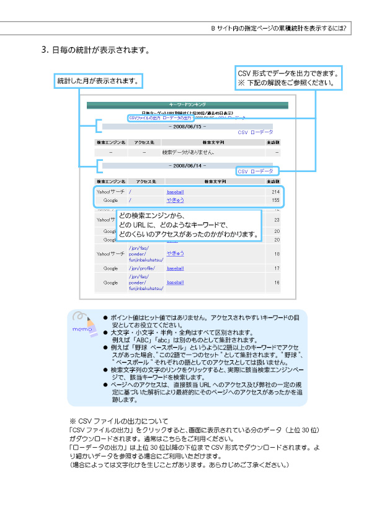Click the ※ CSV ファイルの出力について heading
Image resolution: width=369 pixels, height=523 pixels.
click(119, 421)
